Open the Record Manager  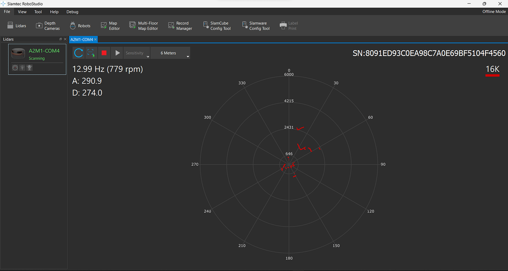[x=180, y=25]
